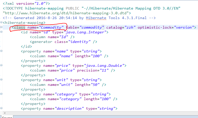
Task: Collapse the unit property fold marker
Action: [1, 80]
